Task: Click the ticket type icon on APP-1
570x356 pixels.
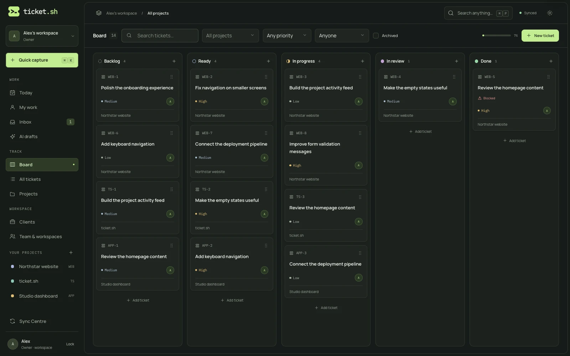Action: 103,246
